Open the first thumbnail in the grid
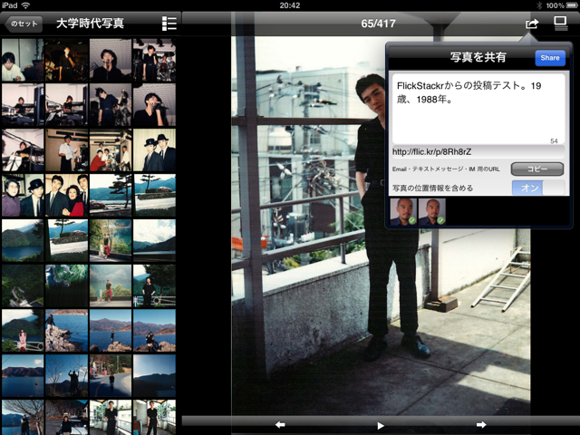This screenshot has width=580, height=435. [22, 60]
